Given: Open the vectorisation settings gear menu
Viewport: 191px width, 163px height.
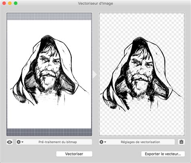Looking at the screenshot, I should pyautogui.click(x=103, y=142).
